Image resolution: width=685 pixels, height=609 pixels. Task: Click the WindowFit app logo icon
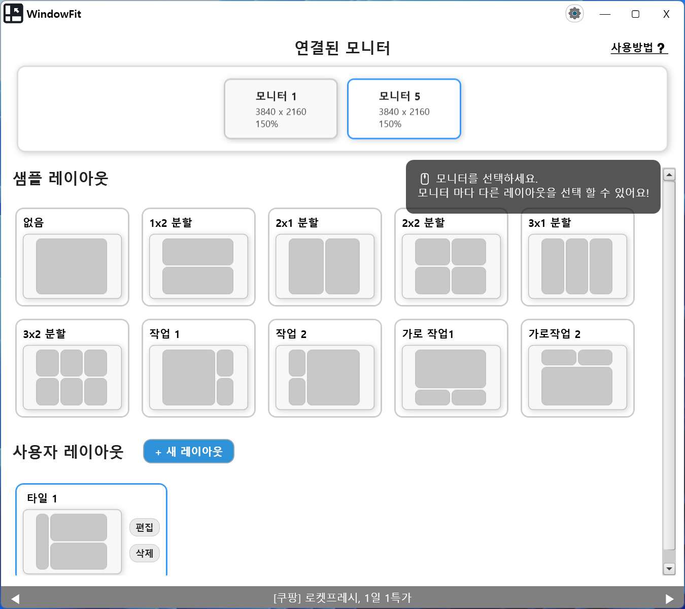coord(13,14)
